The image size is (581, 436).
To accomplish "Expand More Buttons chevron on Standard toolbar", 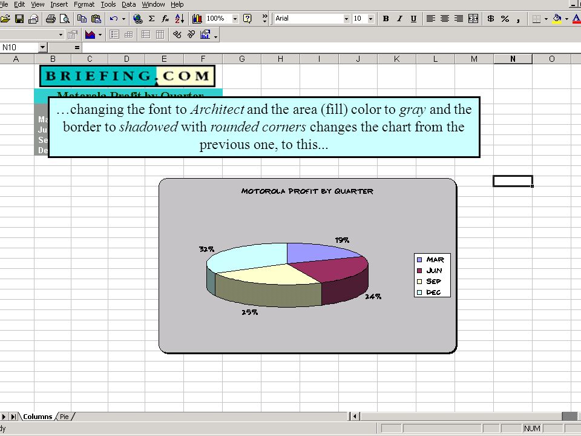I will 264,19.
